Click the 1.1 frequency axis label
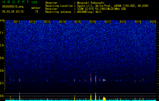This screenshot has width=159, height=101. pyautogui.click(x=2, y=33)
